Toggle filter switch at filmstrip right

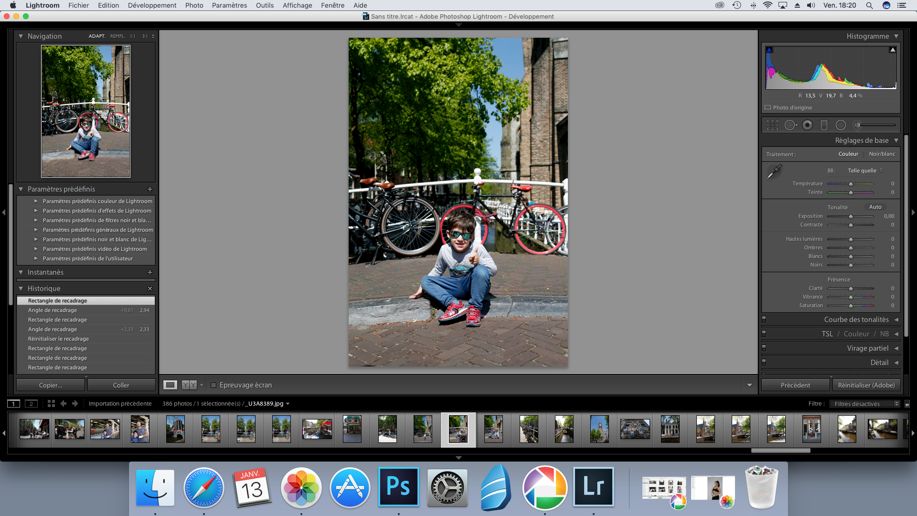click(x=907, y=404)
